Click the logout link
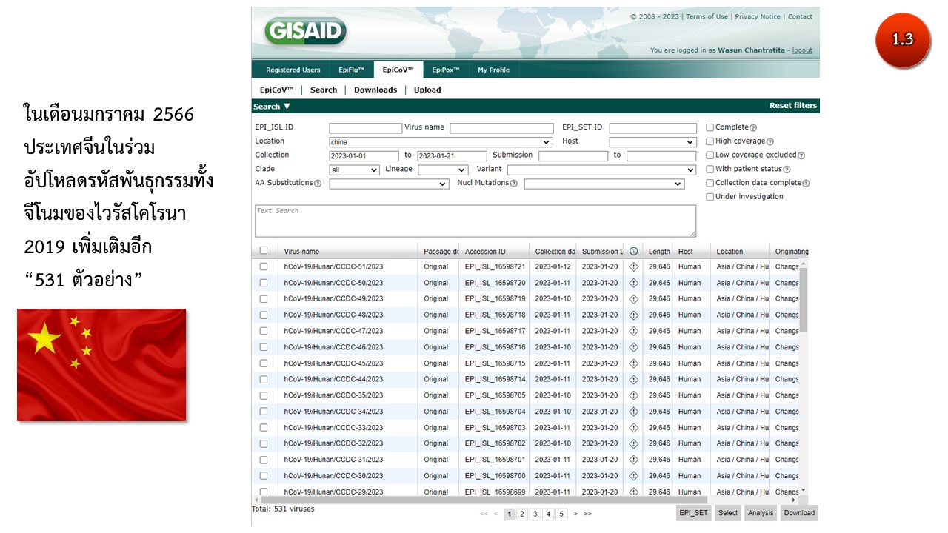Image resolution: width=948 pixels, height=533 pixels. click(802, 50)
